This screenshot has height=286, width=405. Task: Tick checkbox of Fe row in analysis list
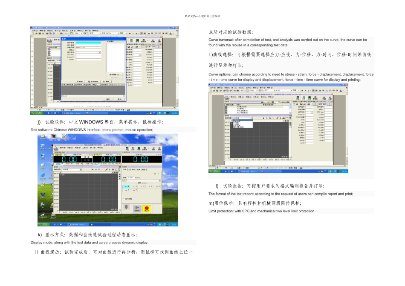pyautogui.click(x=226, y=109)
